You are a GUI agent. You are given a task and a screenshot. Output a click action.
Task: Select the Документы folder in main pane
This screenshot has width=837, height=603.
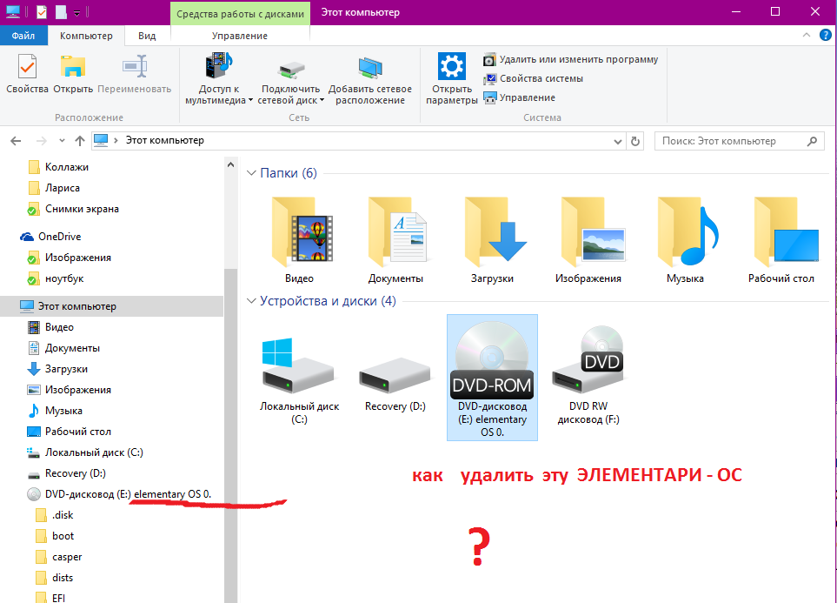click(x=395, y=240)
